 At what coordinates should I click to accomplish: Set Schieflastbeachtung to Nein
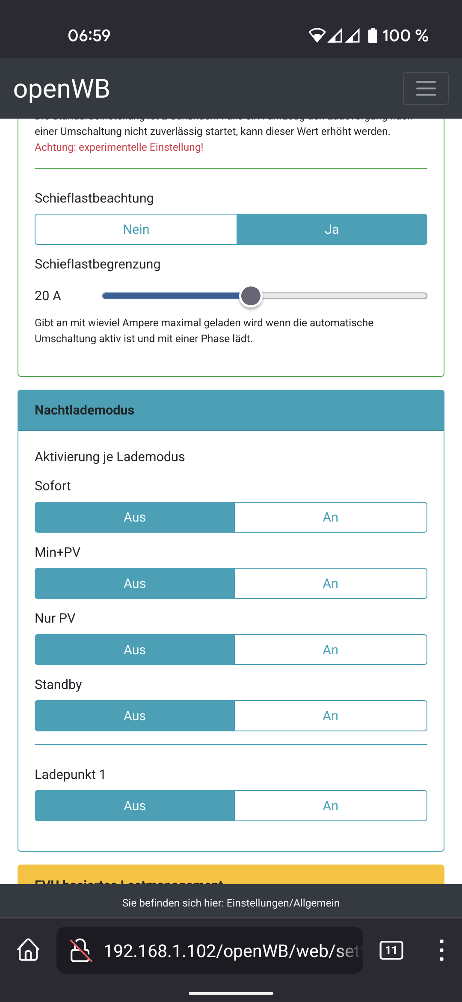136,230
